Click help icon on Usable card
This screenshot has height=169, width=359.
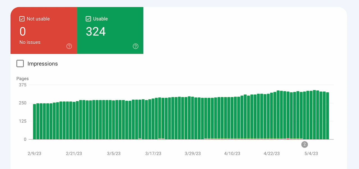tap(135, 46)
